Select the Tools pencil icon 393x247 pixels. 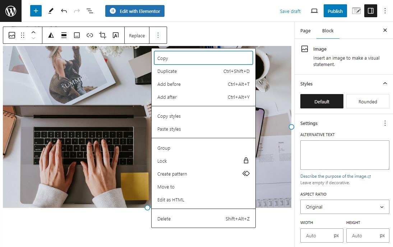point(51,11)
